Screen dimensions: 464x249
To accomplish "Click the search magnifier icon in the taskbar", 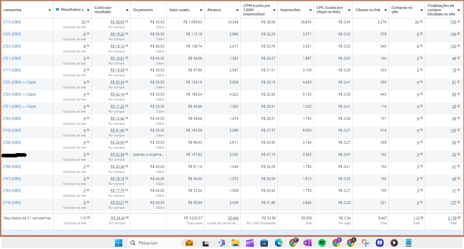I will click(x=133, y=243).
